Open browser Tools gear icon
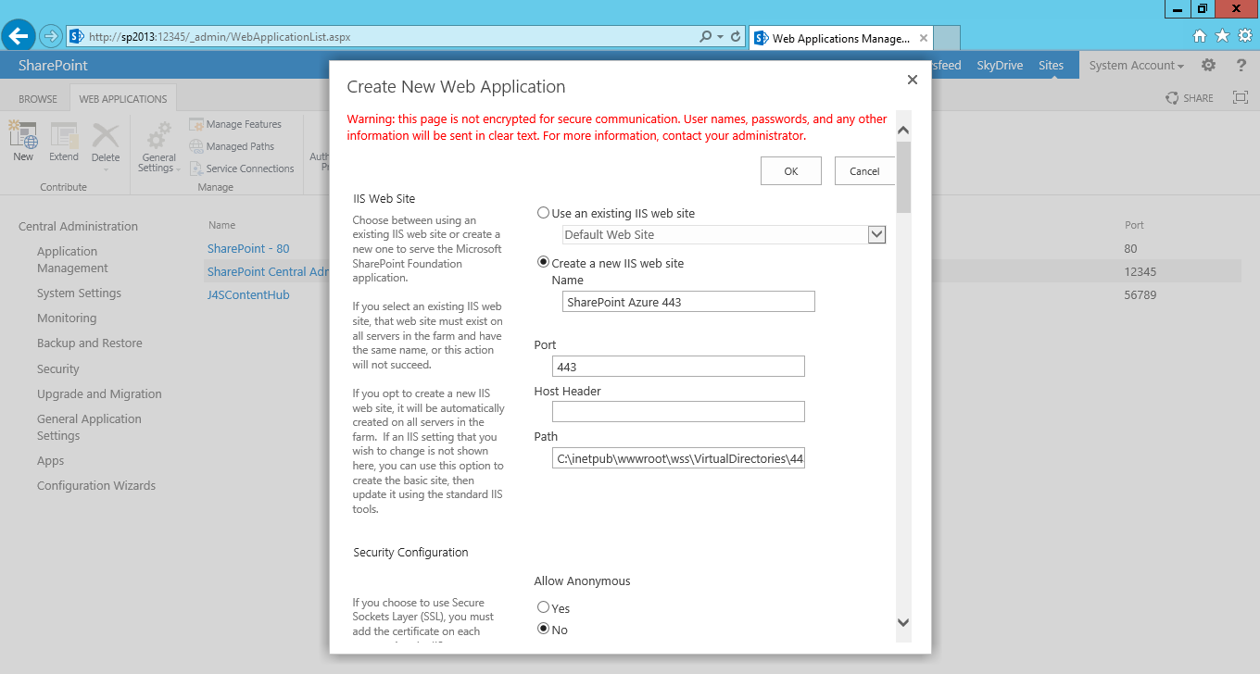1260x674 pixels. (1244, 36)
